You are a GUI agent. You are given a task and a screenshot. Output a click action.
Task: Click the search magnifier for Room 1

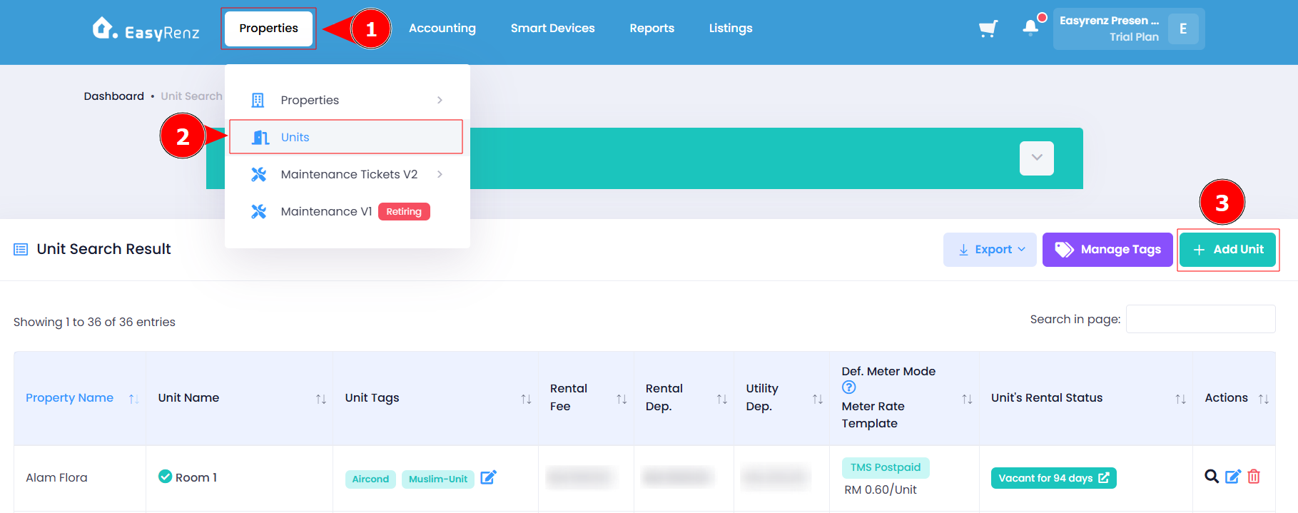[x=1211, y=477]
